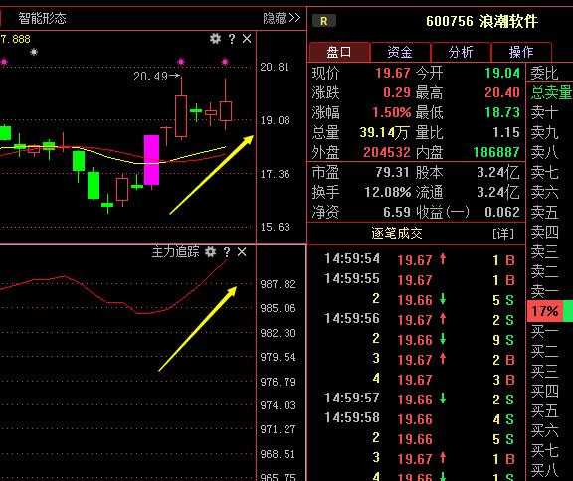This screenshot has width=573, height=481.
Task: Select the magenta candlestick on the chart
Action: click(x=151, y=160)
